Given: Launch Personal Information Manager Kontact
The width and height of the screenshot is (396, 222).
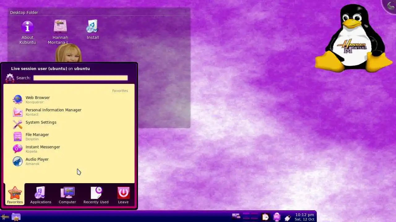Looking at the screenshot, I should (x=69, y=112).
